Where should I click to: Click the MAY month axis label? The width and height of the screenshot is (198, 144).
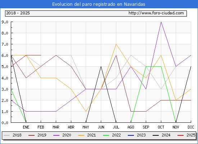[x=86, y=127]
